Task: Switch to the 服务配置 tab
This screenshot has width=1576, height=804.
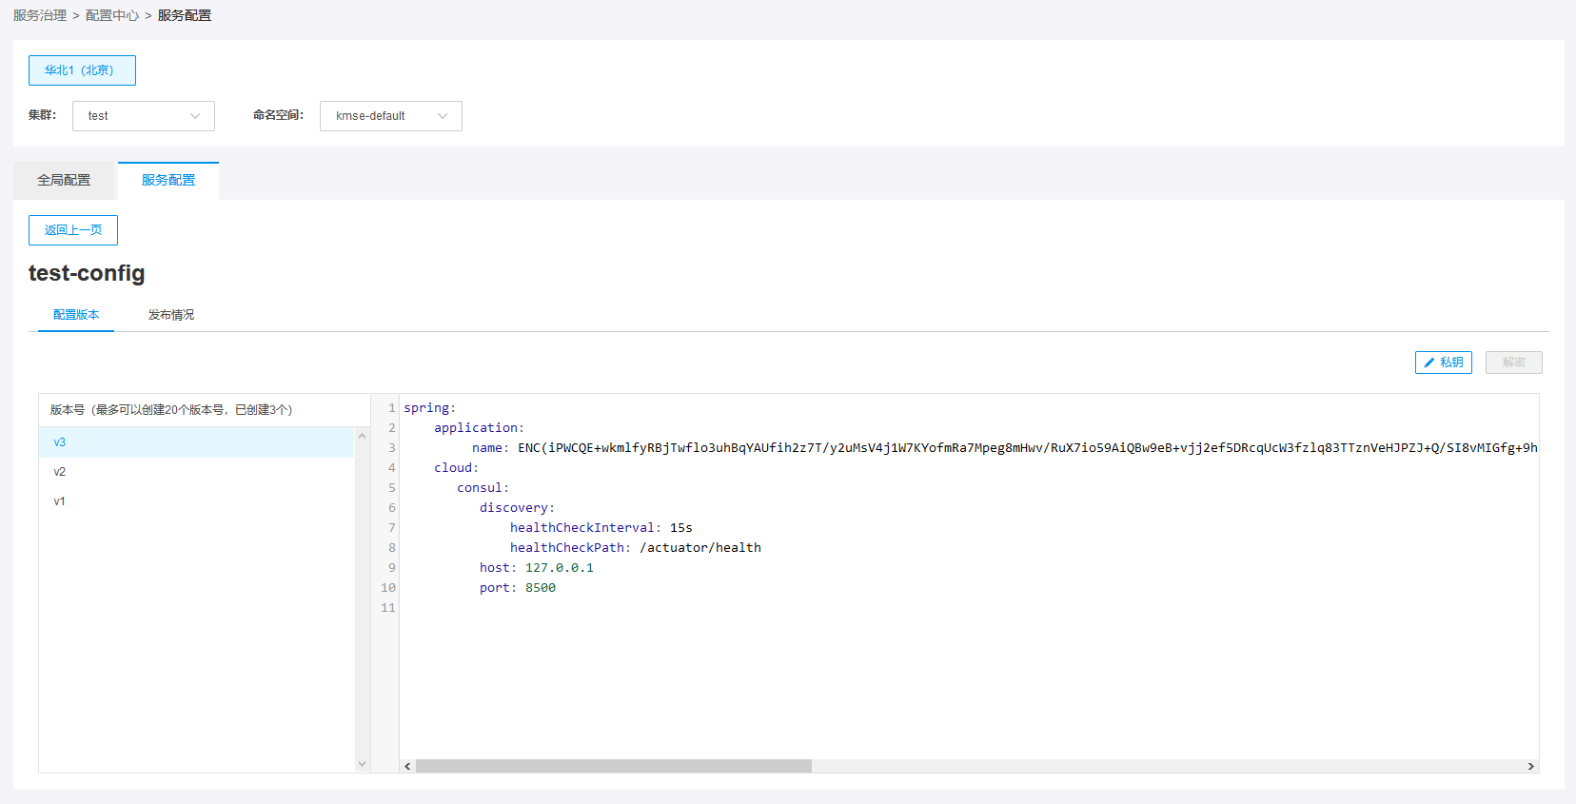Action: pos(168,180)
